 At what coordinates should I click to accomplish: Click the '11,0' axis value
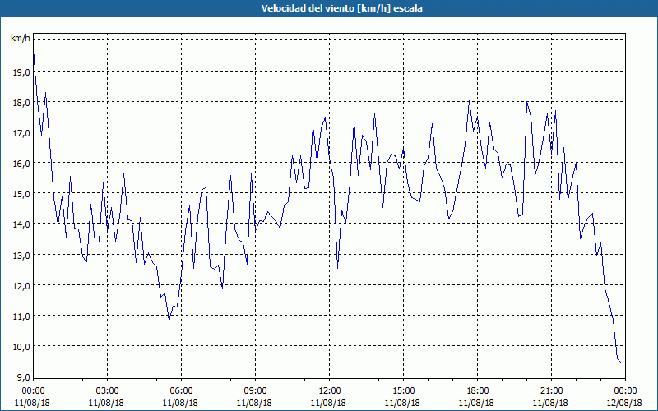(22, 316)
